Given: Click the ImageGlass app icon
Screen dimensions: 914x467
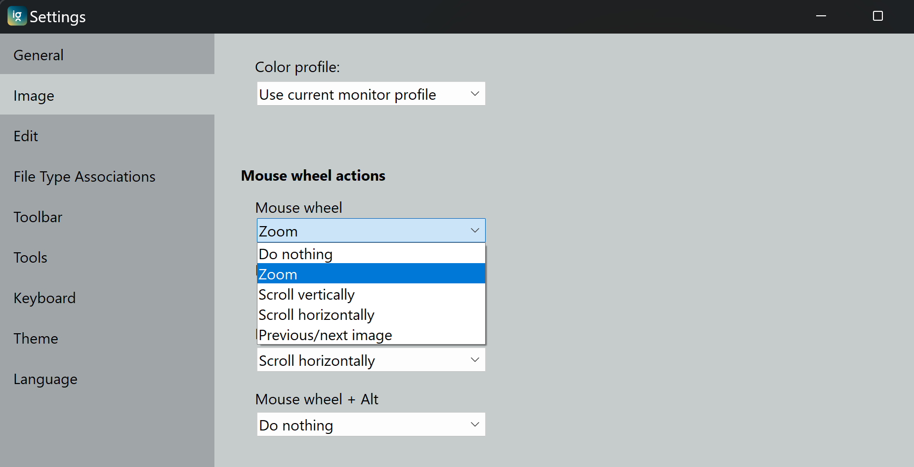Looking at the screenshot, I should 16,16.
